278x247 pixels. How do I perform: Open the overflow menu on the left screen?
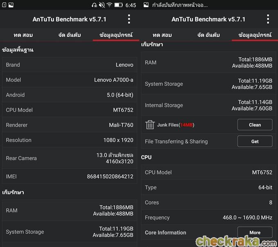[x=129, y=19]
